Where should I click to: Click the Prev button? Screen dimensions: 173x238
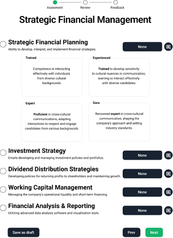tap(131, 232)
